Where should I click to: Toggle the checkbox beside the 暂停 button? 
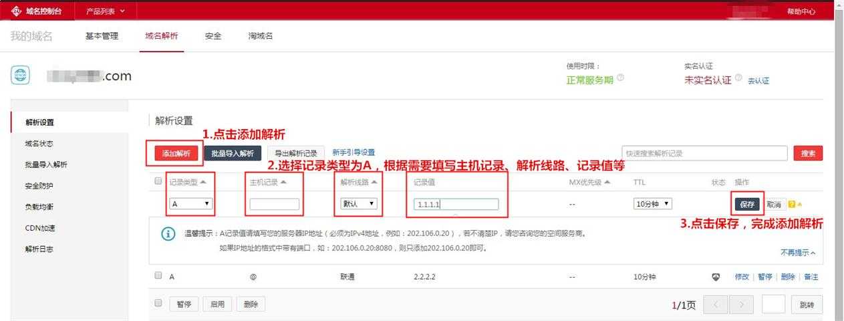tap(158, 303)
